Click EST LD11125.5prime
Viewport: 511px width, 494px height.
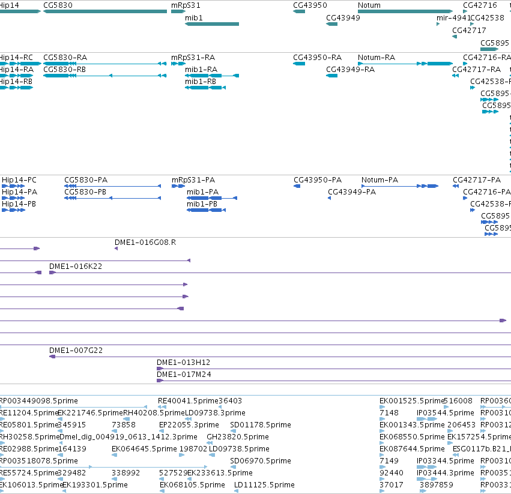235,491
